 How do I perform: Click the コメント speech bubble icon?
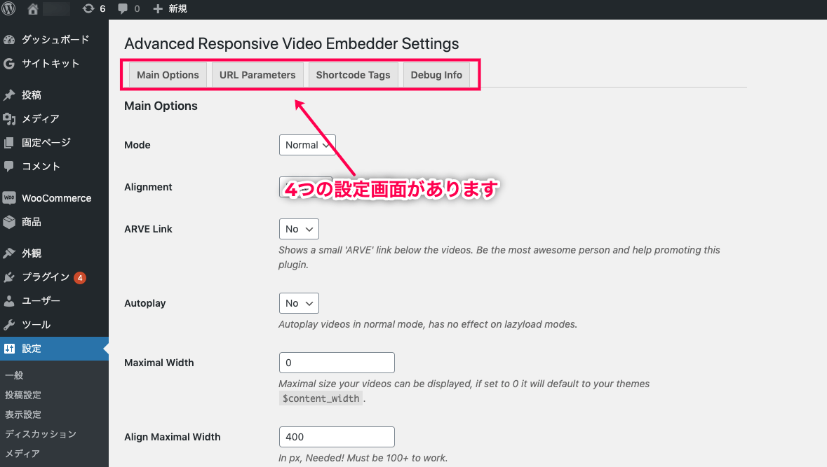tap(9, 167)
